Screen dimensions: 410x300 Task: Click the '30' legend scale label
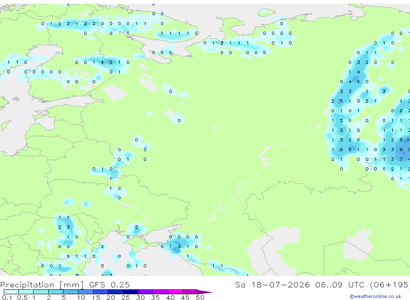140,298
